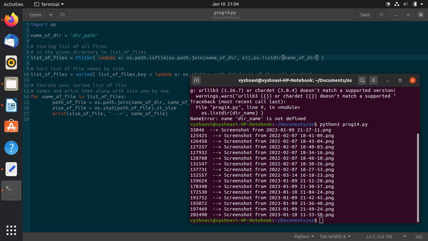The height and width of the screenshot is (241, 428).
Task: Launch LibreOffice Writer from the dock
Action: tap(11, 105)
